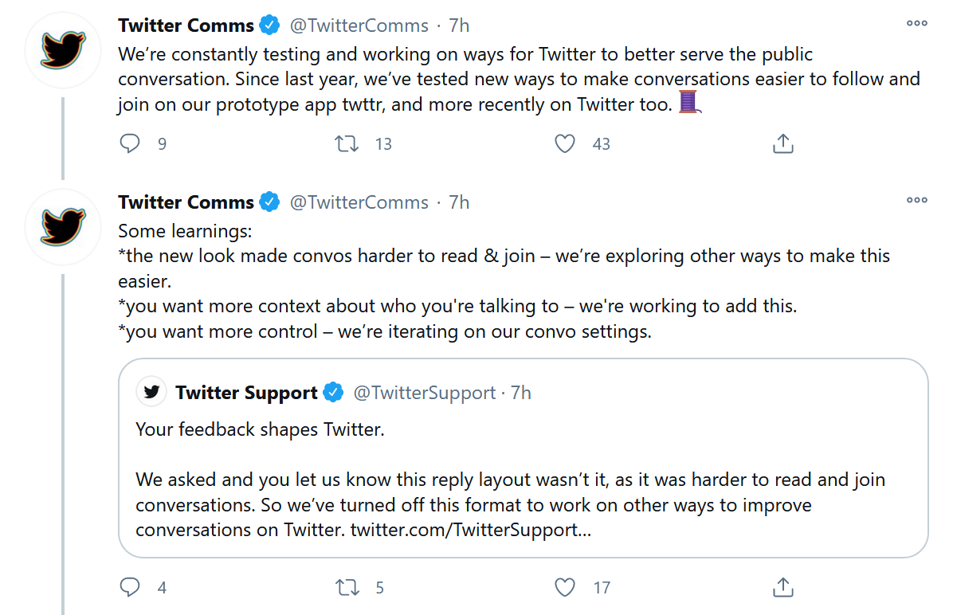Open more options on 'Some learnings' tweet
Viewport: 953px width, 615px height.
coord(917,201)
